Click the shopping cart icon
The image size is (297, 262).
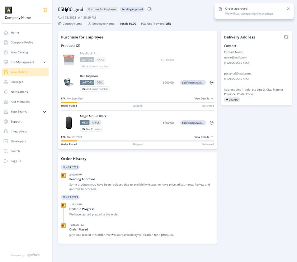(x=45, y=10)
